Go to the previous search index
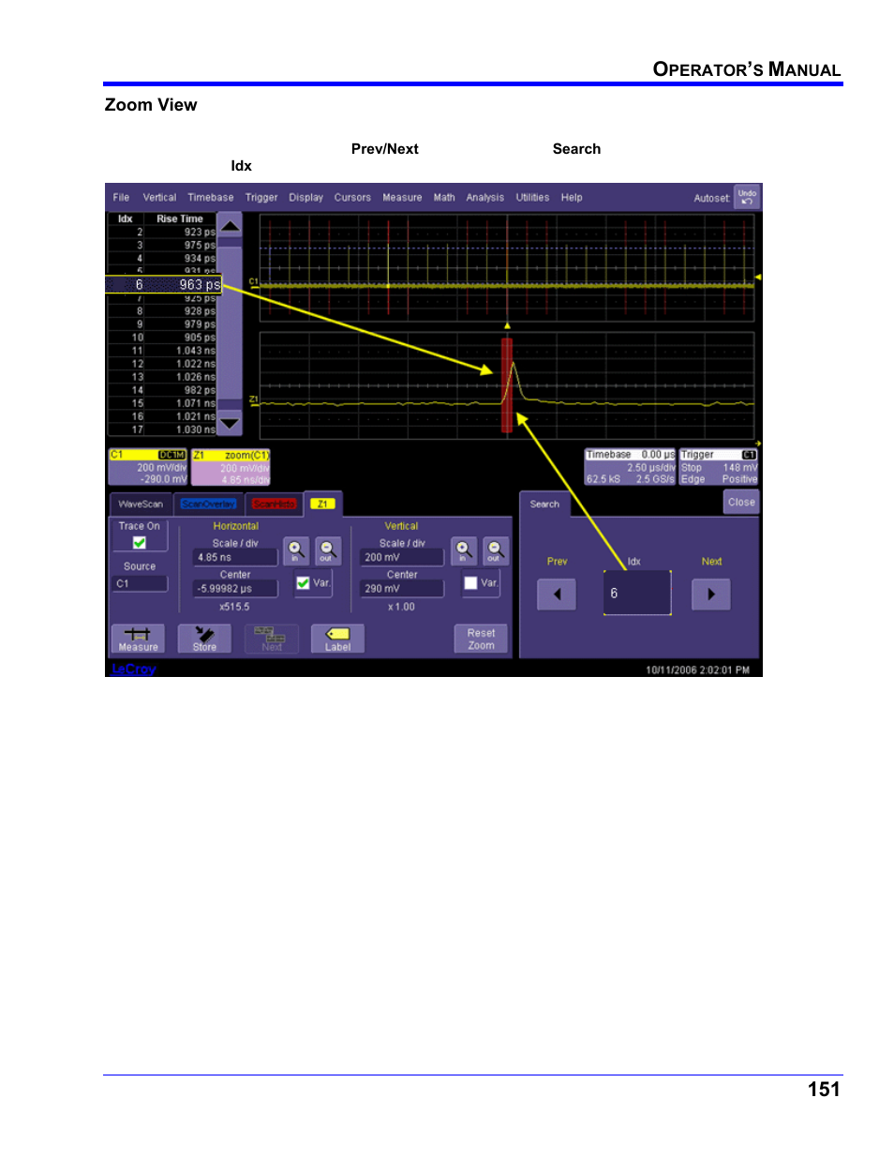This screenshot has width=894, height=1158. pos(558,594)
